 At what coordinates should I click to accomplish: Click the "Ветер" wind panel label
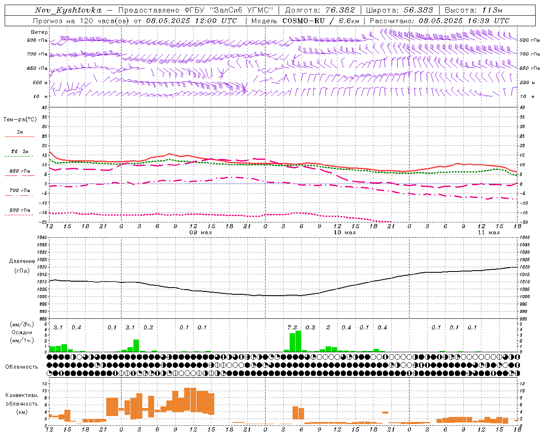click(x=39, y=32)
